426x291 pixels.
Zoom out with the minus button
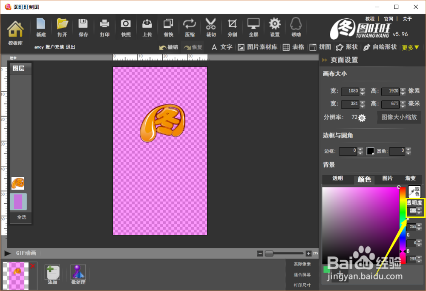click(x=260, y=254)
